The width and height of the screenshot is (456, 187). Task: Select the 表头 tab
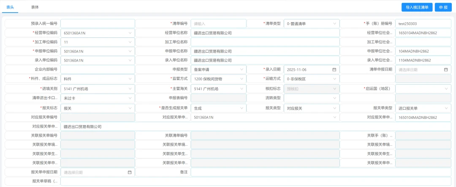tap(10, 7)
